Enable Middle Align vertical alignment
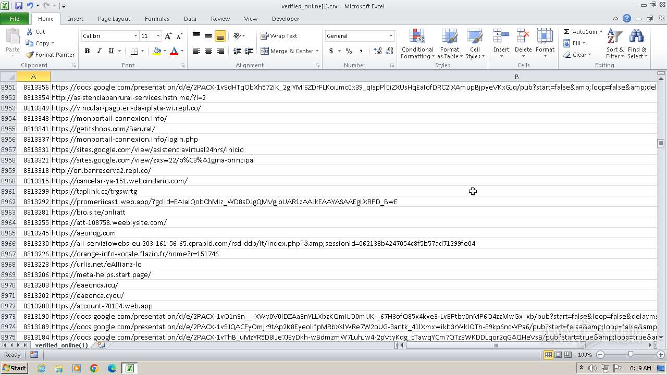667x375 pixels. pyautogui.click(x=208, y=36)
